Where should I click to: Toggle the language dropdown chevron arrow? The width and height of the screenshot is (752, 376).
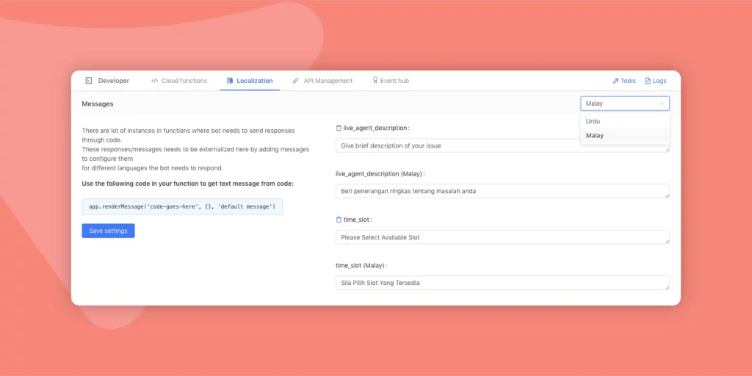coord(662,104)
